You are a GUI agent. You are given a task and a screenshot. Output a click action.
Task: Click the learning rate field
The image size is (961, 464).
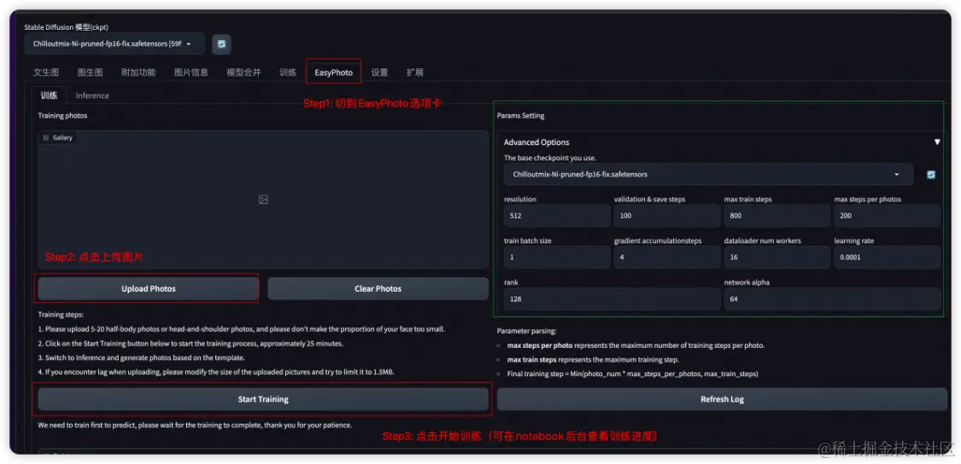coord(887,257)
